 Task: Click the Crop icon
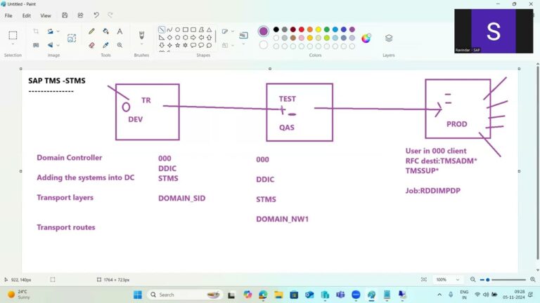pyautogui.click(x=36, y=32)
